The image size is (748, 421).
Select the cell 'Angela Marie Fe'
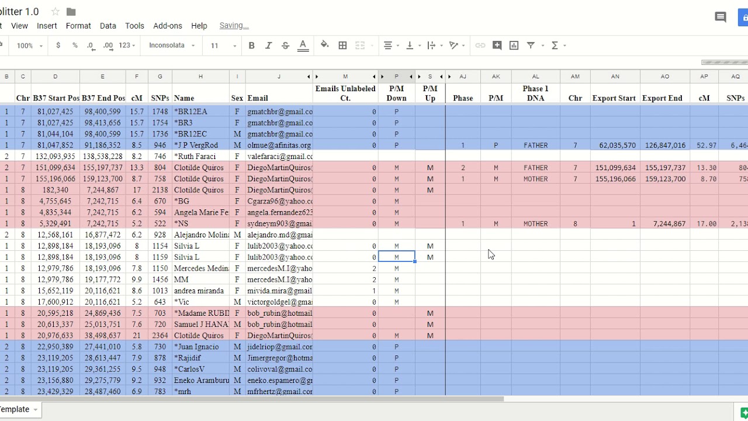click(200, 212)
